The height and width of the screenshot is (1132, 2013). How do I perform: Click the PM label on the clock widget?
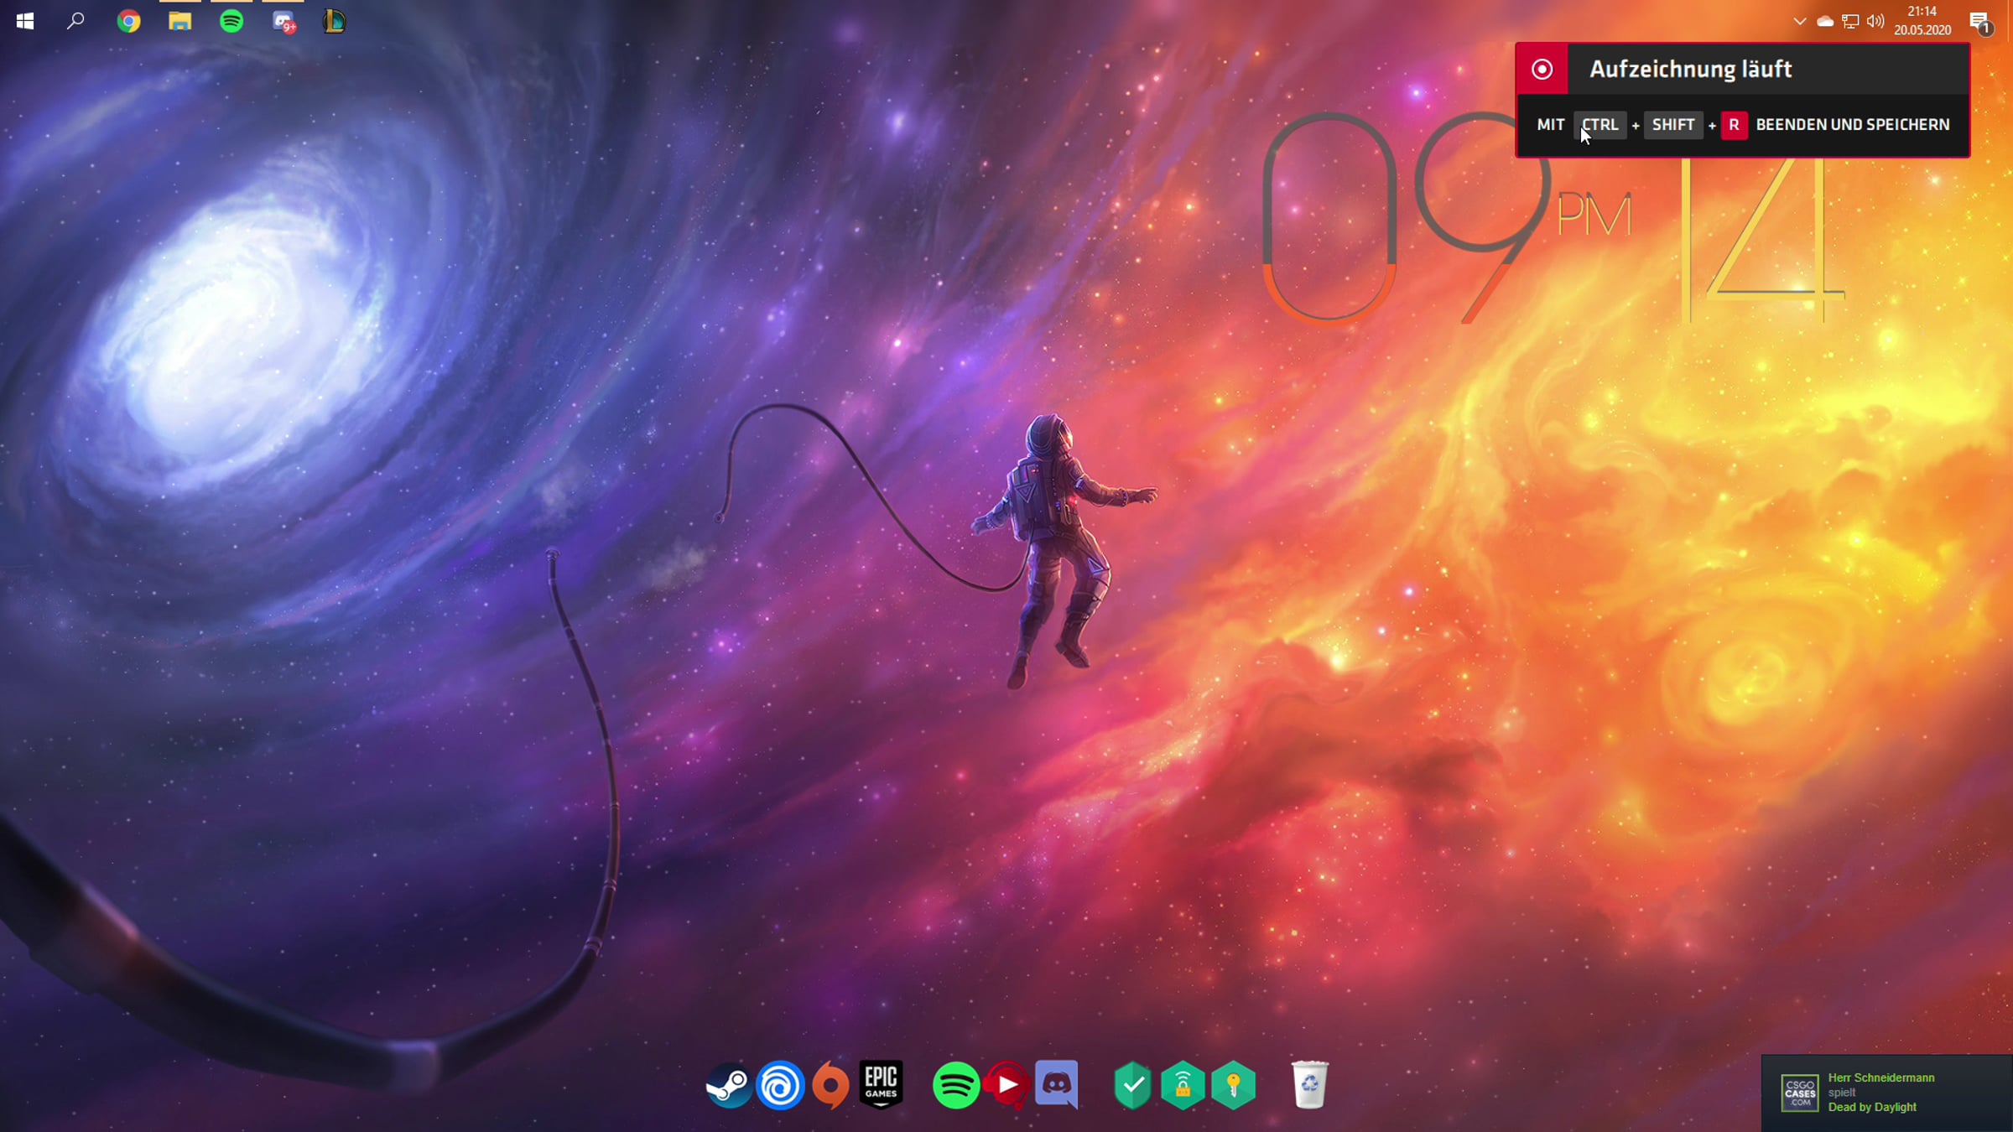[x=1594, y=215]
